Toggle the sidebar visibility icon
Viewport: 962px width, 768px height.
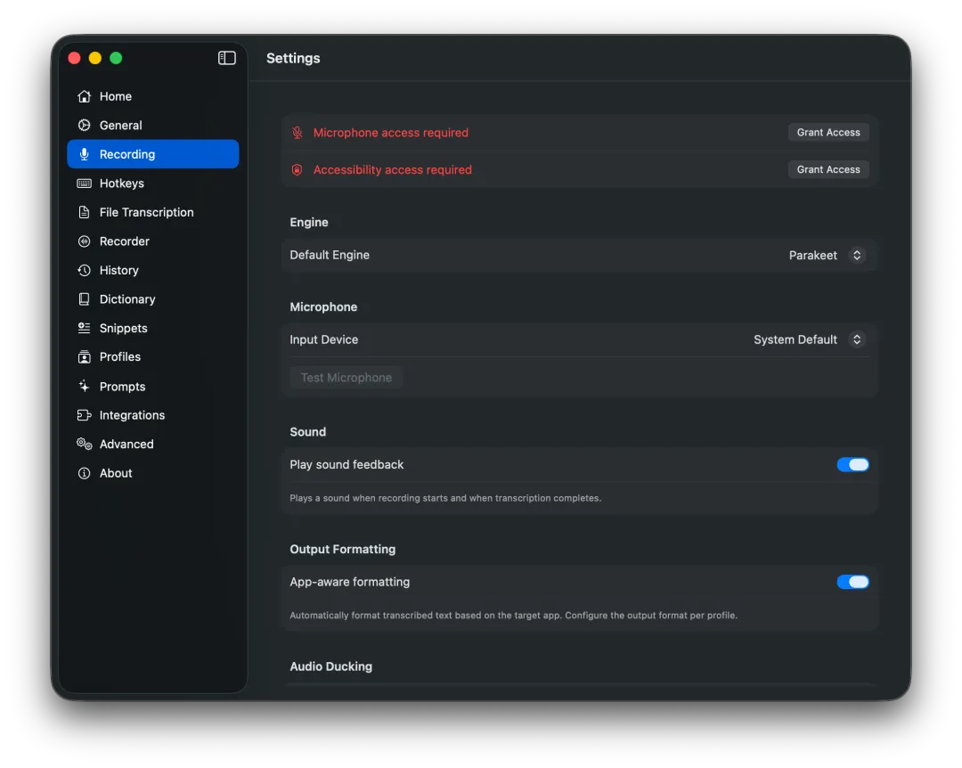[227, 58]
